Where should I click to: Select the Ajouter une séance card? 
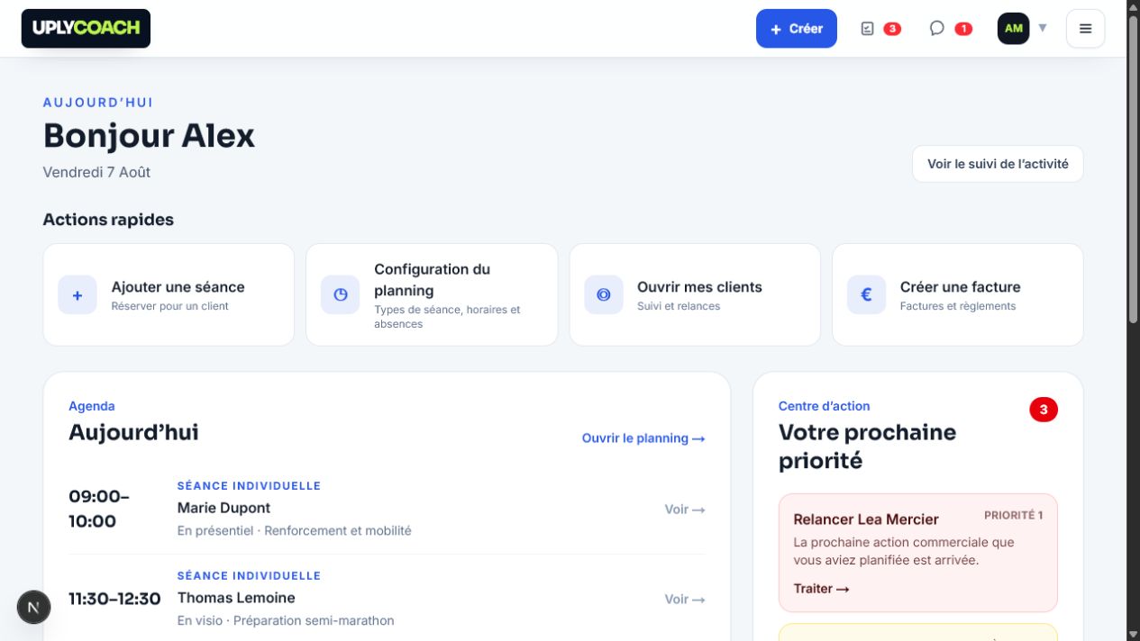(169, 294)
